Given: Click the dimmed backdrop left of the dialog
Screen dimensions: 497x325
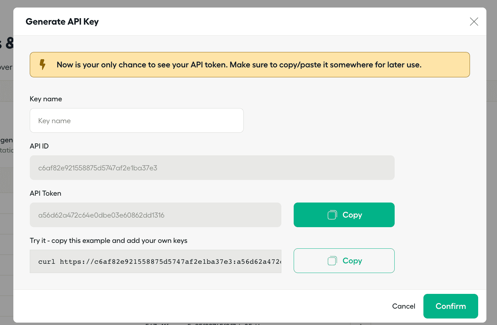Looking at the screenshot, I should 6,205.
